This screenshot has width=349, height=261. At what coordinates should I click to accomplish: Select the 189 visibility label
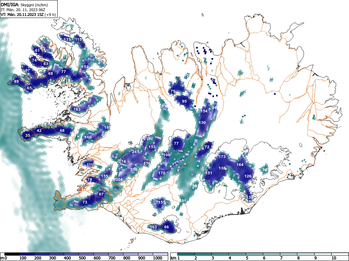coord(107,127)
